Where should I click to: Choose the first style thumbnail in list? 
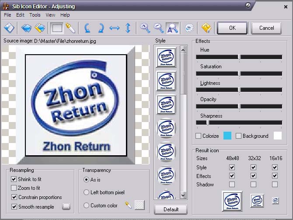point(166,57)
